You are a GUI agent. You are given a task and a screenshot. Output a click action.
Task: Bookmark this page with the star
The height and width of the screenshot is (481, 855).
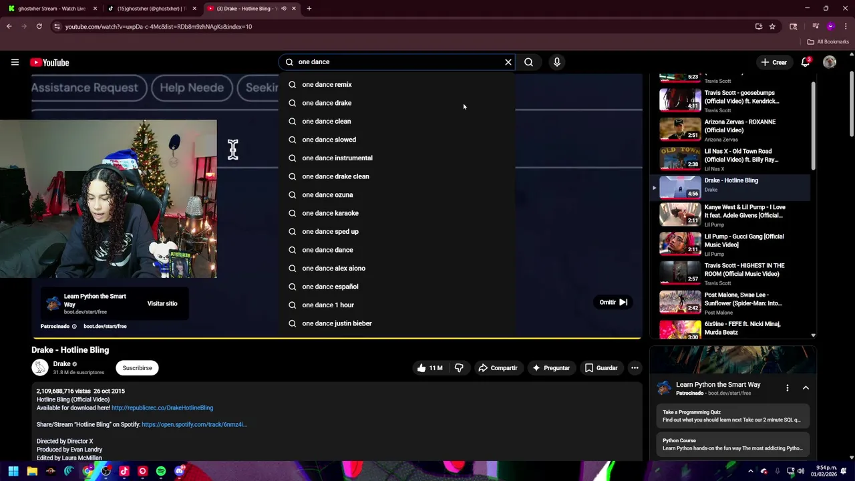[772, 27]
